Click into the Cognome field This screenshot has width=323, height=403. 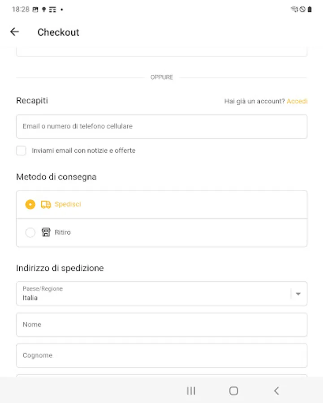(x=161, y=356)
